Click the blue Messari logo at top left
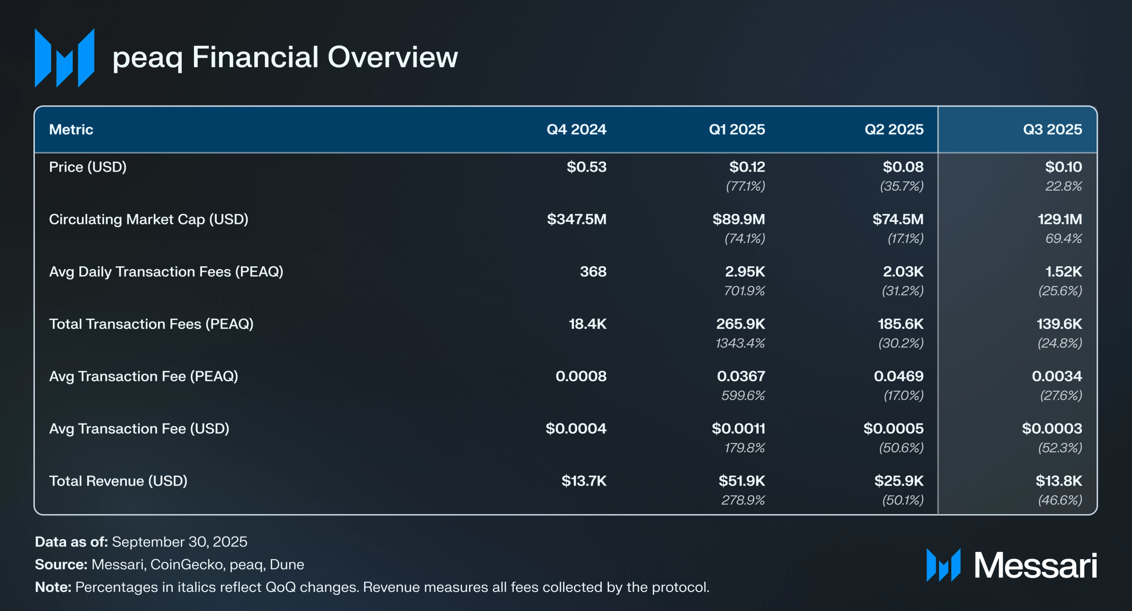 [64, 58]
